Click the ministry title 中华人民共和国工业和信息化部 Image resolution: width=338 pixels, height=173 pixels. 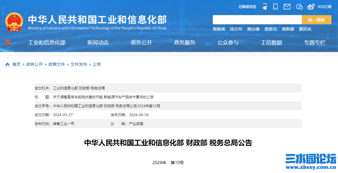coord(97,20)
